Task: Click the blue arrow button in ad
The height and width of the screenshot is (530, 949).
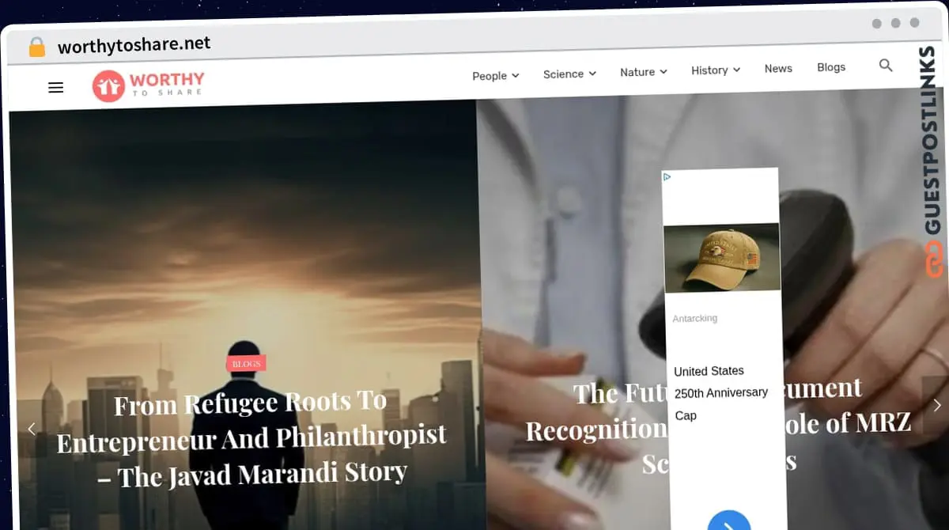Action: [728, 523]
